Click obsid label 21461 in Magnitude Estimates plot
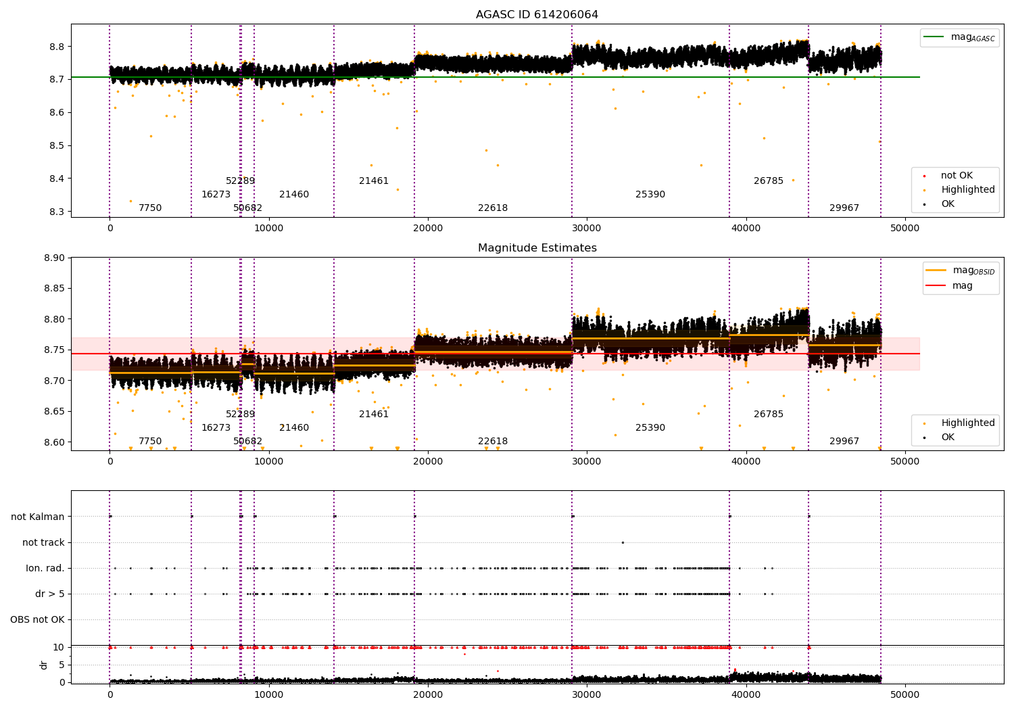 (x=374, y=415)
